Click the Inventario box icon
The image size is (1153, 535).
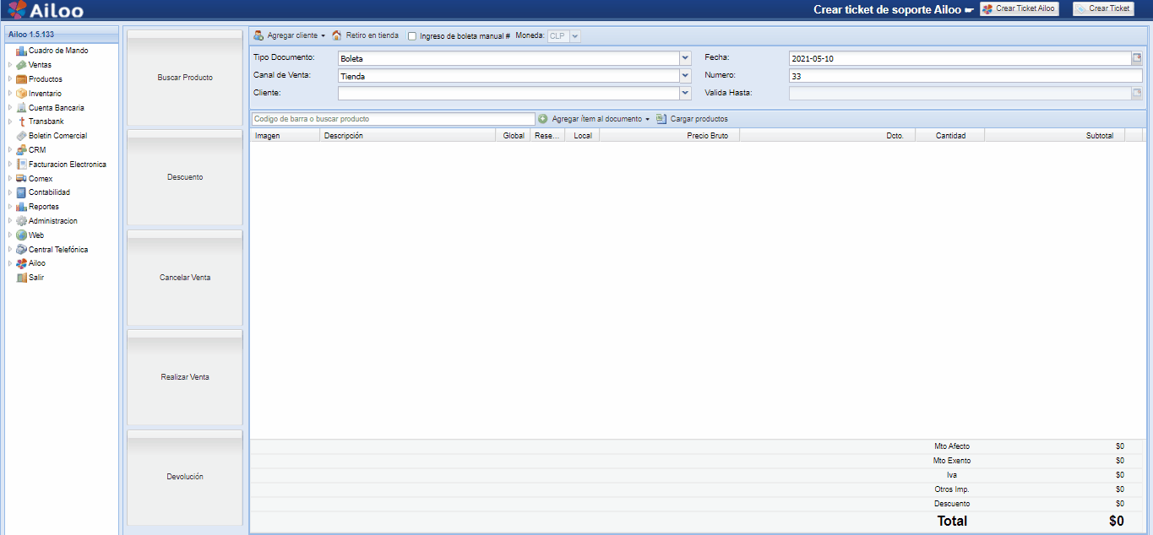22,94
